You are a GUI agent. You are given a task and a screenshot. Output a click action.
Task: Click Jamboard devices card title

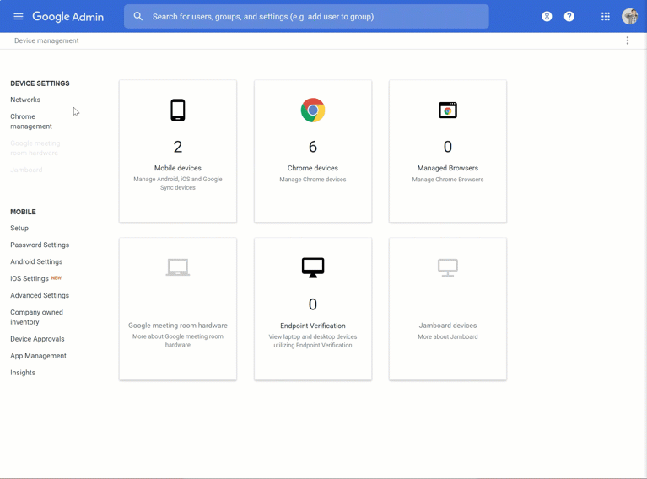click(448, 326)
